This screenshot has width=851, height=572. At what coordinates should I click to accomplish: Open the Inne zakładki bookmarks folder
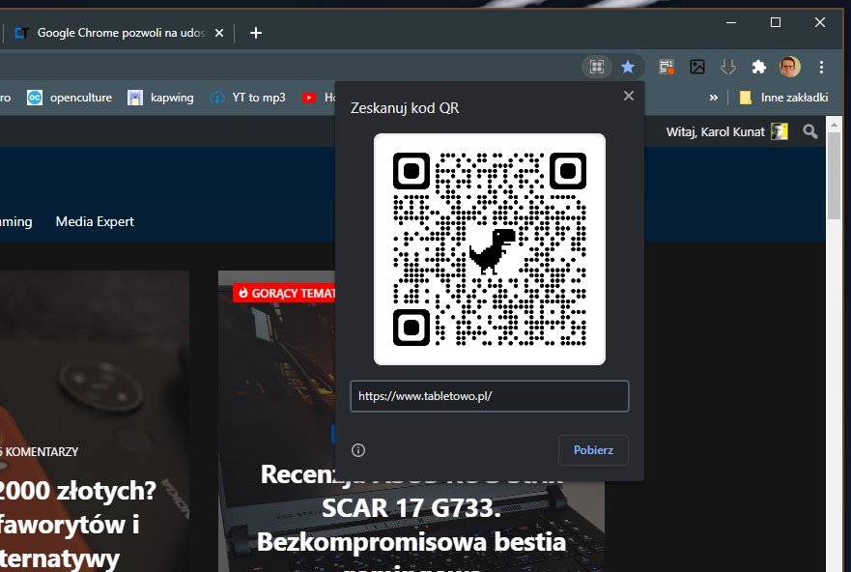(x=783, y=98)
